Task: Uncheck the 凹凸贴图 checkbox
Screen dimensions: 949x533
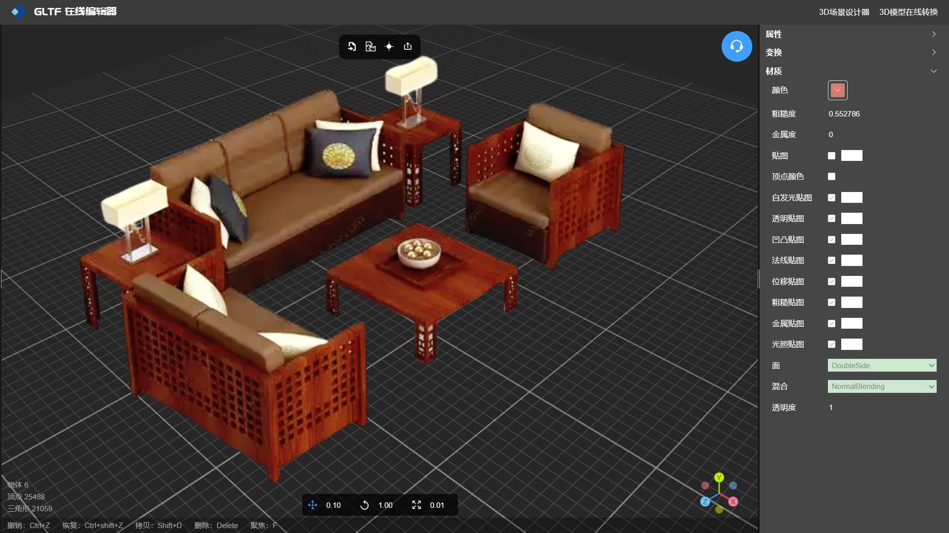Action: click(831, 239)
